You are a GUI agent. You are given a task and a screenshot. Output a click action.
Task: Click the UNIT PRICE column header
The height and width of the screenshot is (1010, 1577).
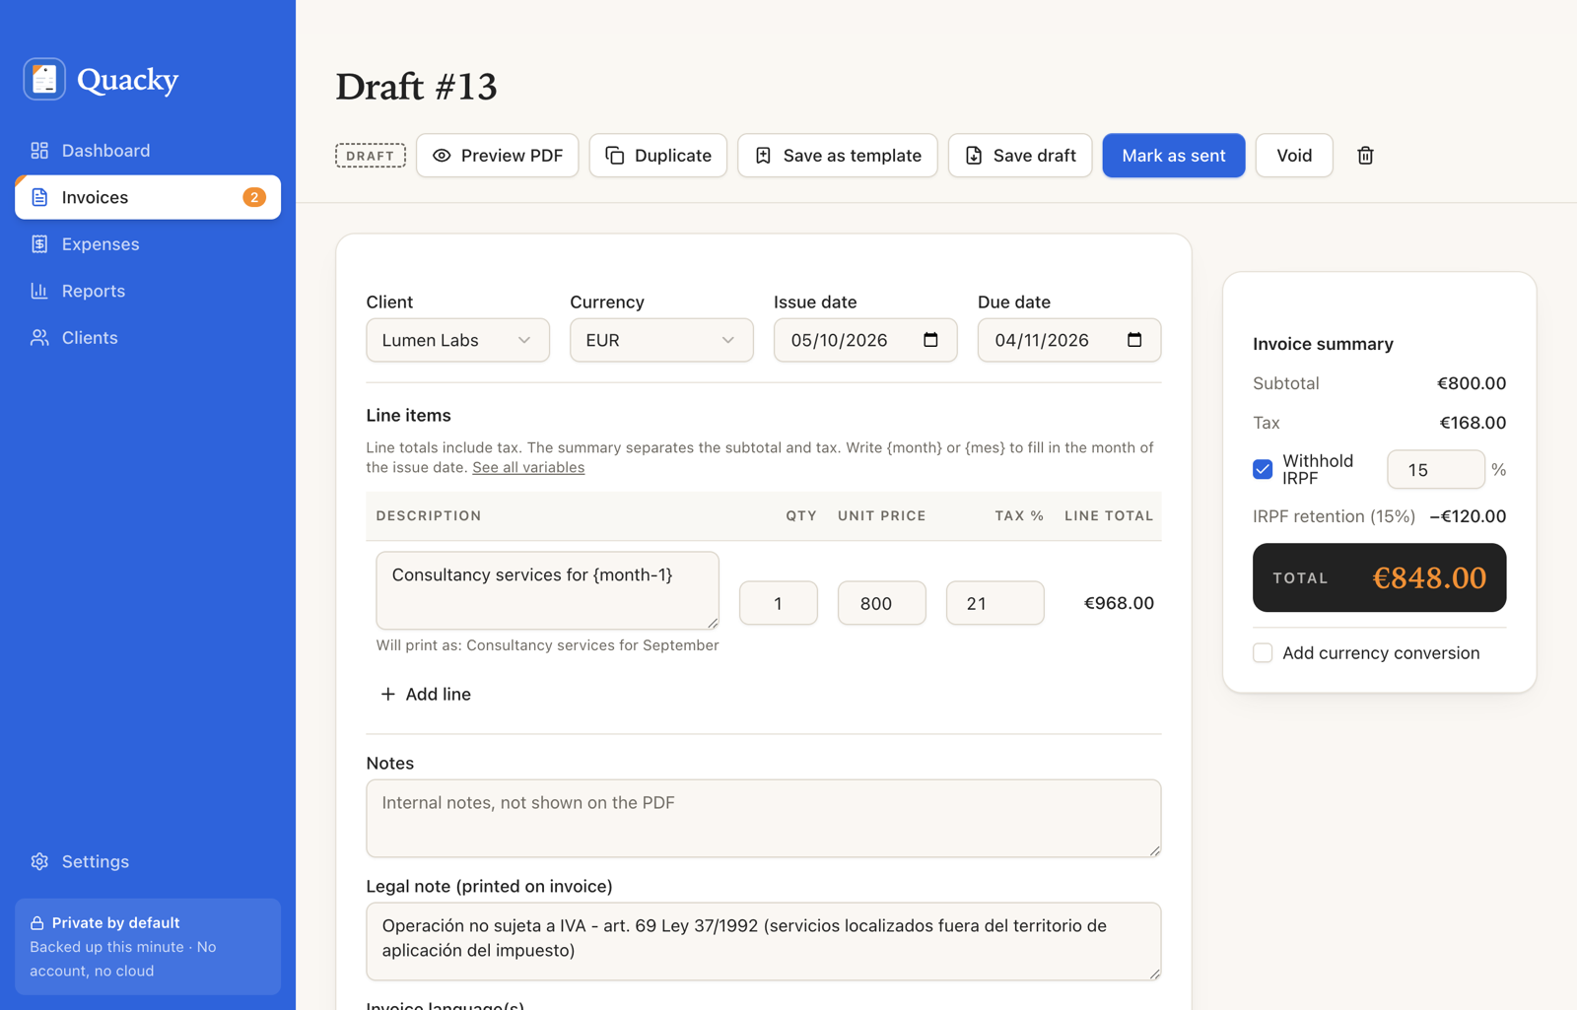882,515
